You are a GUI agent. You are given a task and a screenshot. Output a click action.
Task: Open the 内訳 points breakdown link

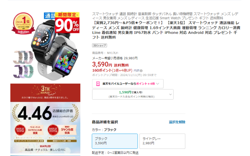136,70
